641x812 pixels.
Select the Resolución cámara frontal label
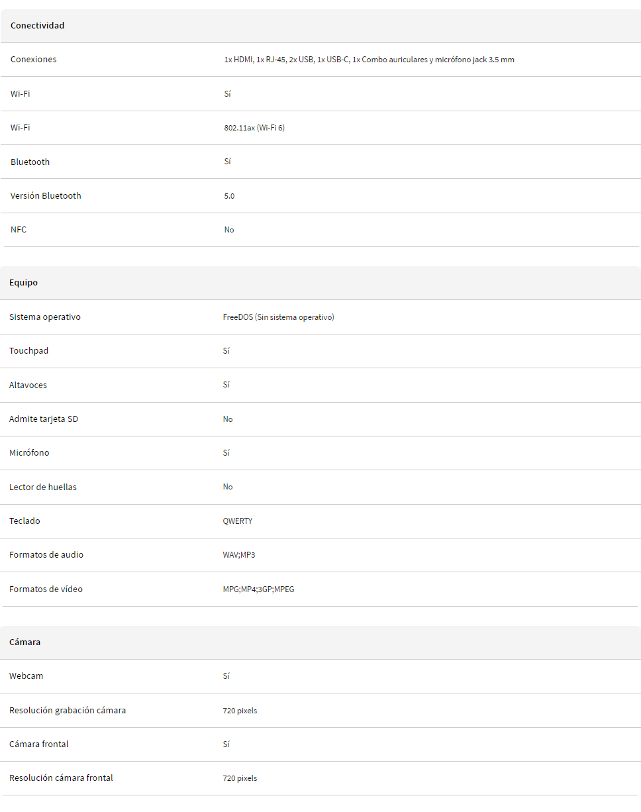(x=61, y=778)
